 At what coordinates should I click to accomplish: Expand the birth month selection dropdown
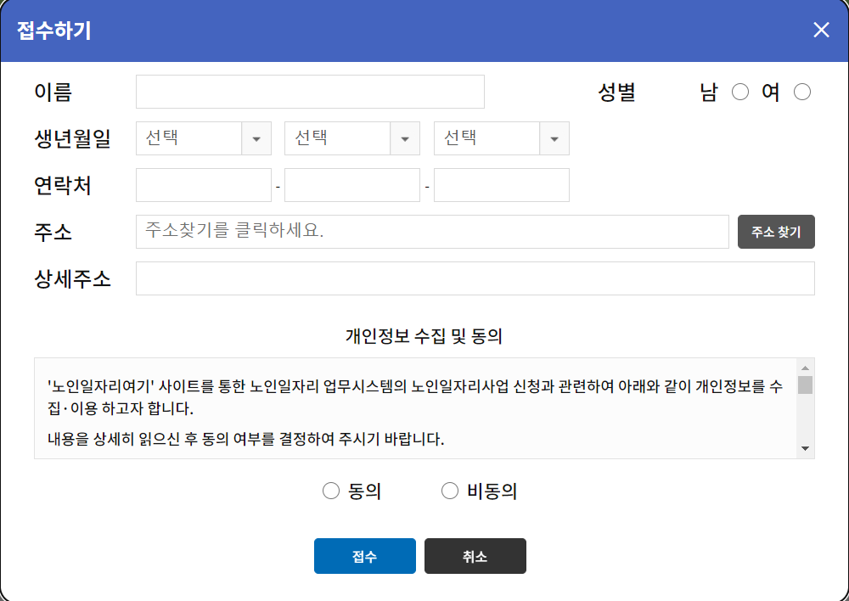pyautogui.click(x=405, y=138)
